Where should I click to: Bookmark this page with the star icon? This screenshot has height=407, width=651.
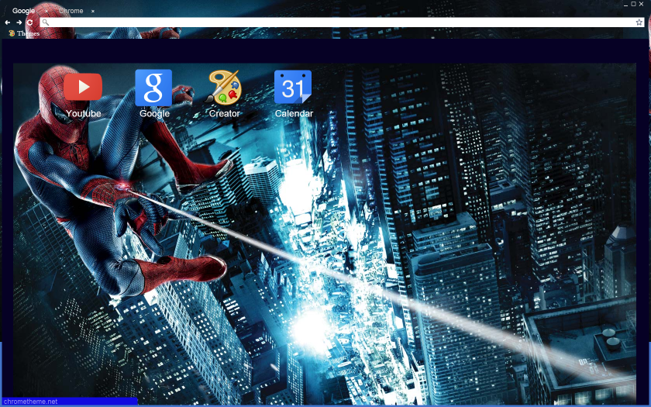point(639,22)
